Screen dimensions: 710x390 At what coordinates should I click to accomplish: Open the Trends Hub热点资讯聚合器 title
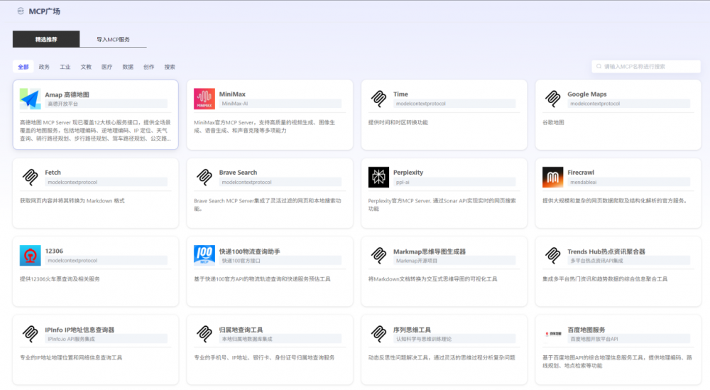point(606,251)
